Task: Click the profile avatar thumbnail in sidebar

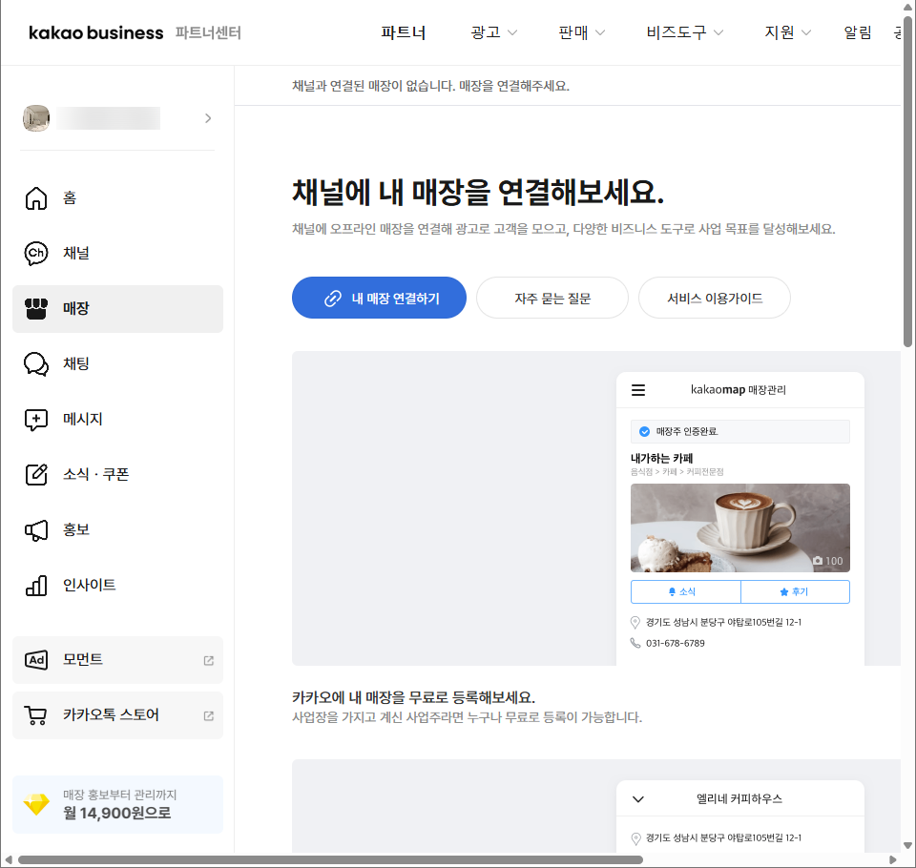Action: tap(36, 118)
